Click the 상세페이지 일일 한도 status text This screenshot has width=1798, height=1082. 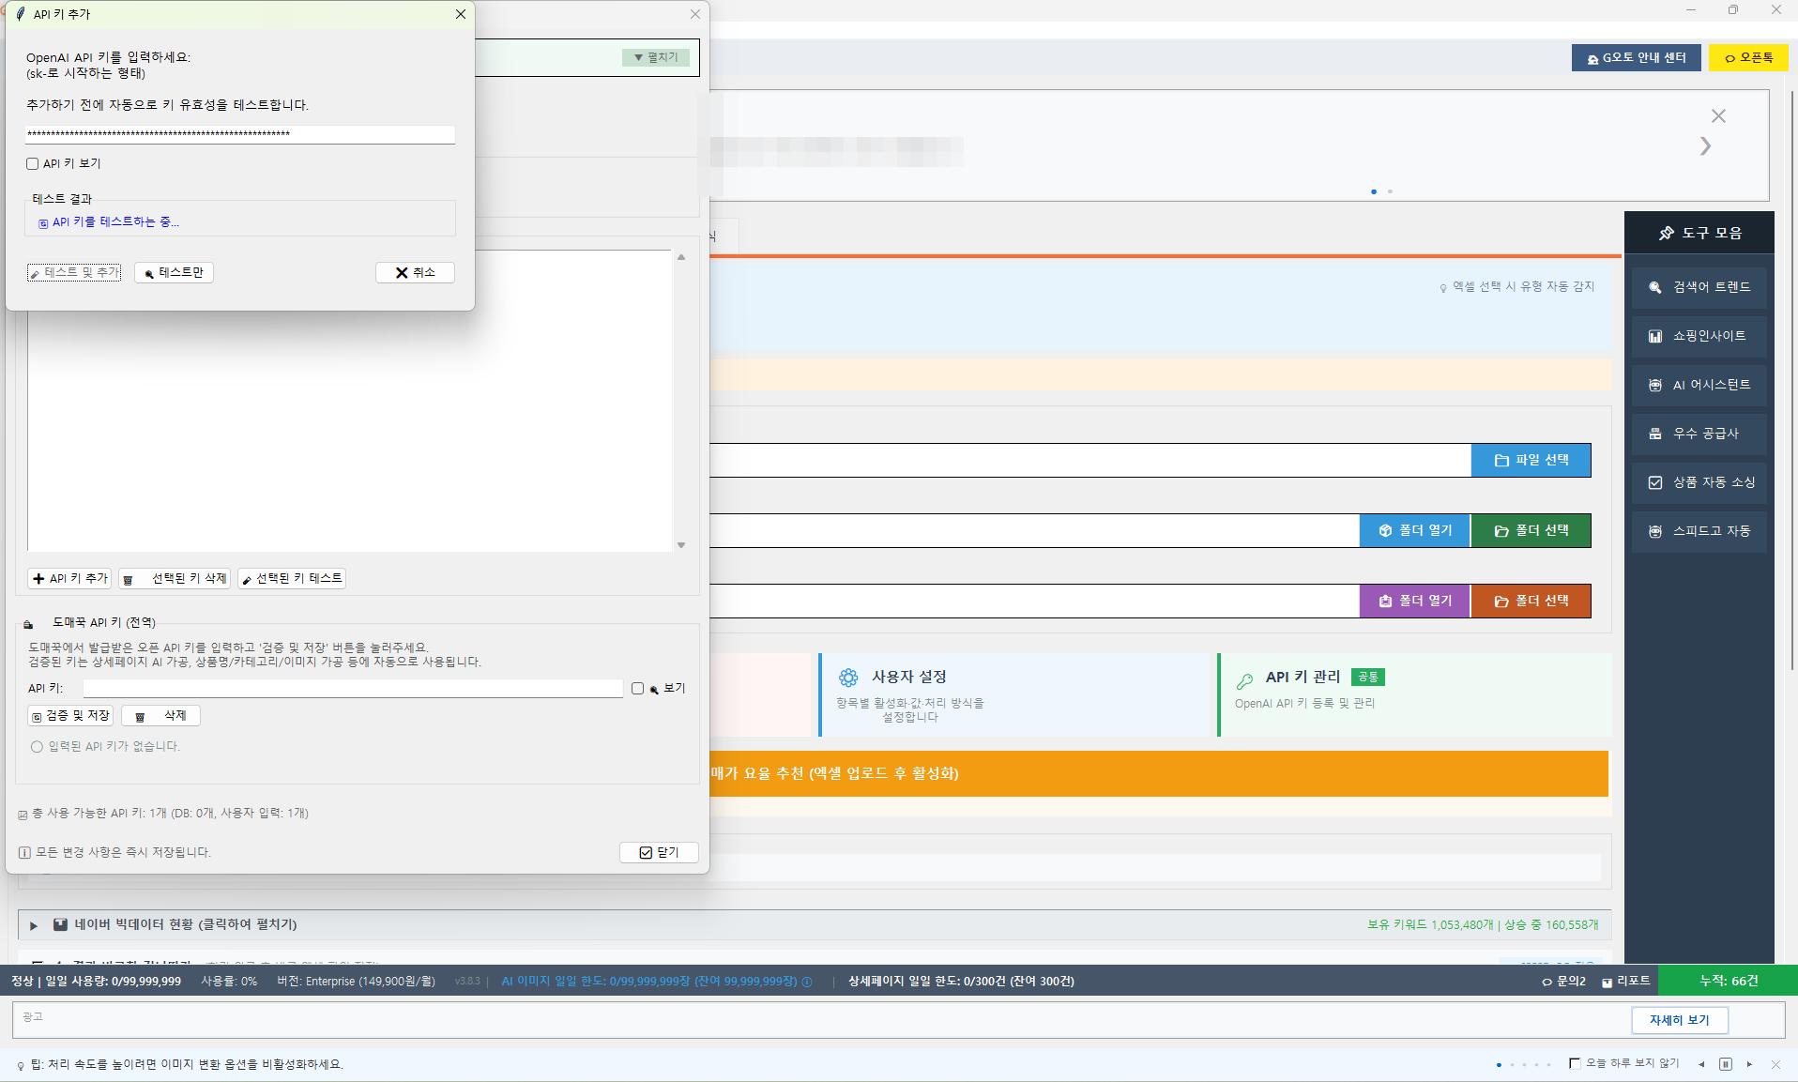click(x=961, y=982)
